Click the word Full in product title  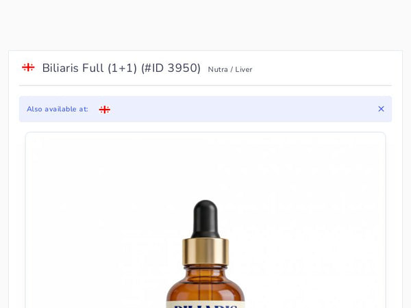[x=92, y=68]
